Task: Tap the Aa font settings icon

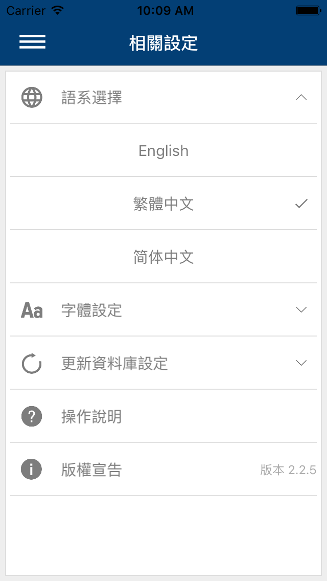Action: (x=32, y=310)
